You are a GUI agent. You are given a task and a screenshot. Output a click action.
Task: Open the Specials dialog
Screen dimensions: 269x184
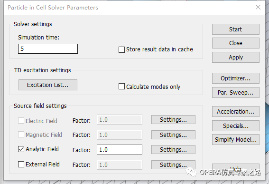pos(235,126)
